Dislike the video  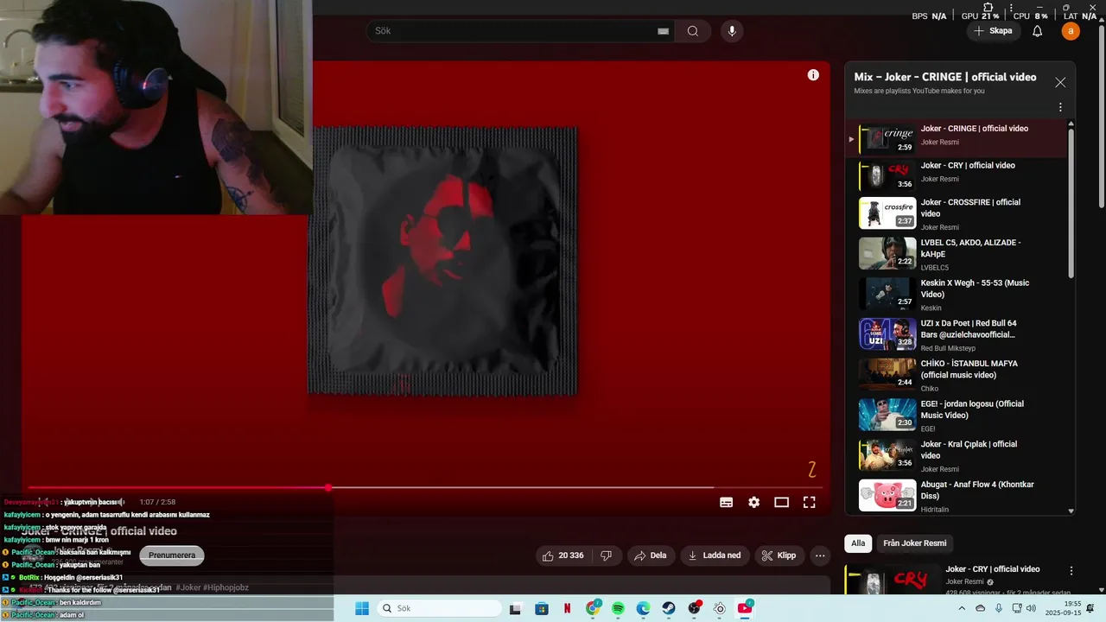click(x=607, y=555)
